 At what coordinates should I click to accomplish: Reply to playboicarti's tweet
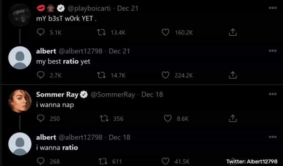click(41, 32)
